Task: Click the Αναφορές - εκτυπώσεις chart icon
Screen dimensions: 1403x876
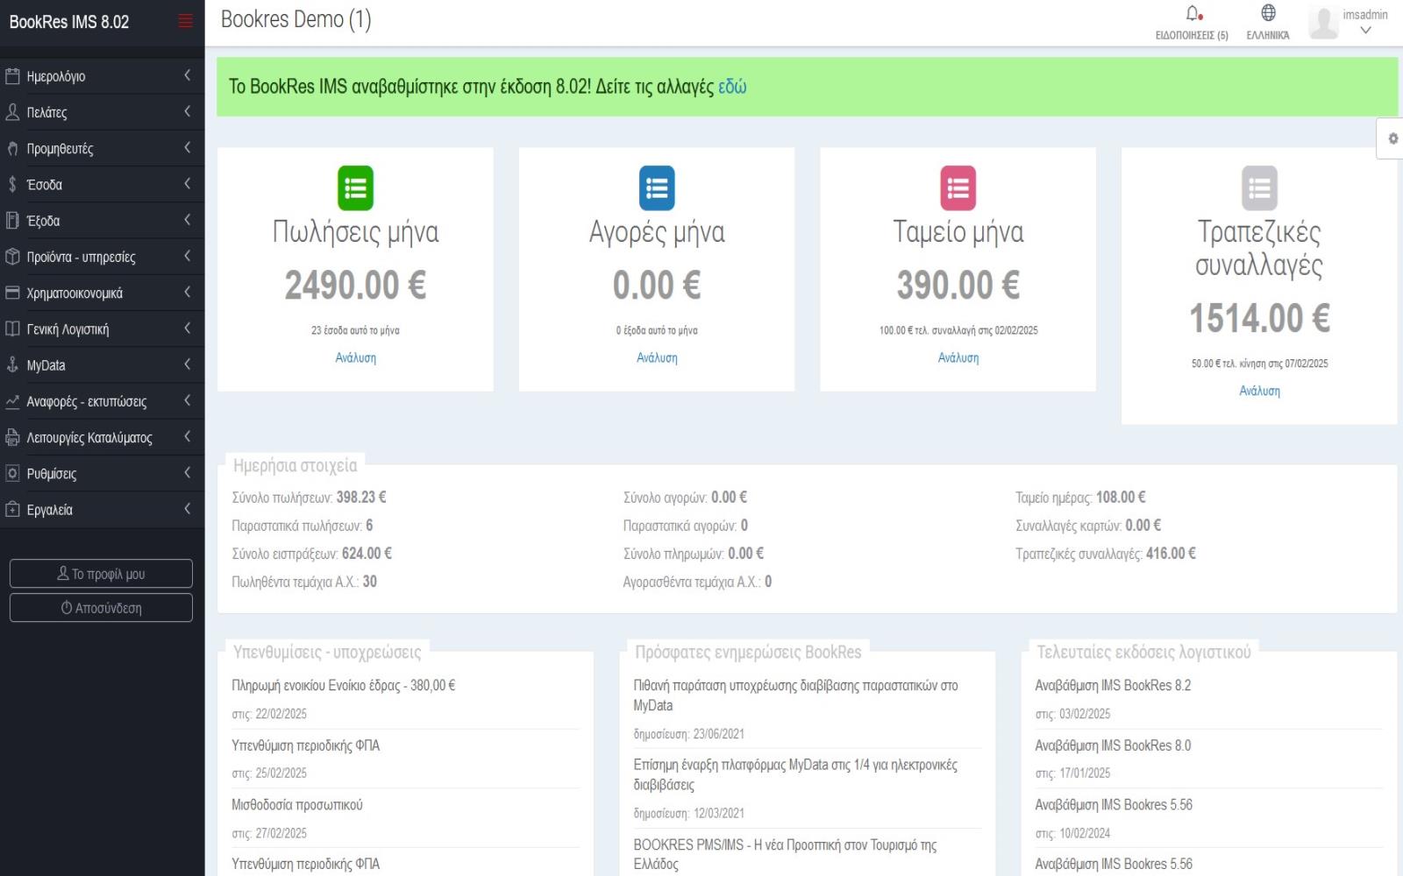Action: (x=12, y=401)
